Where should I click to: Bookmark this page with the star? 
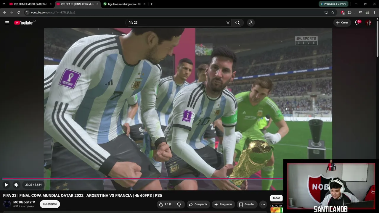(x=333, y=12)
